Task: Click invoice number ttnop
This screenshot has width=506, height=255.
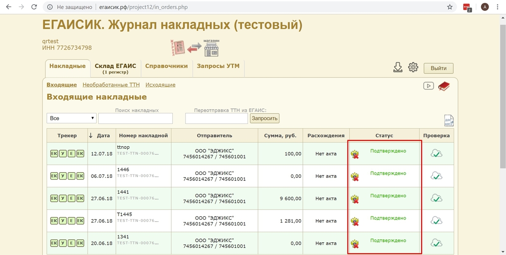Action: (124, 148)
